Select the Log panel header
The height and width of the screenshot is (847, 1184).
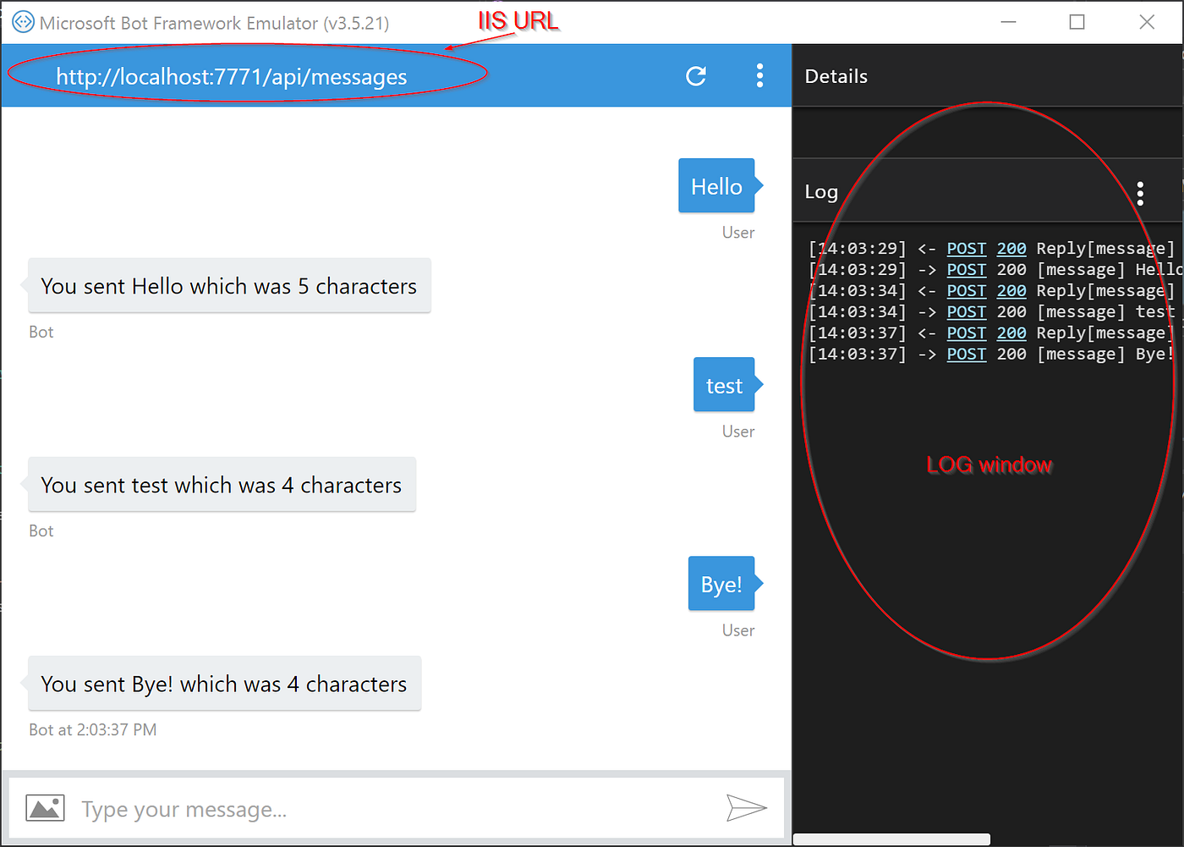(x=820, y=192)
